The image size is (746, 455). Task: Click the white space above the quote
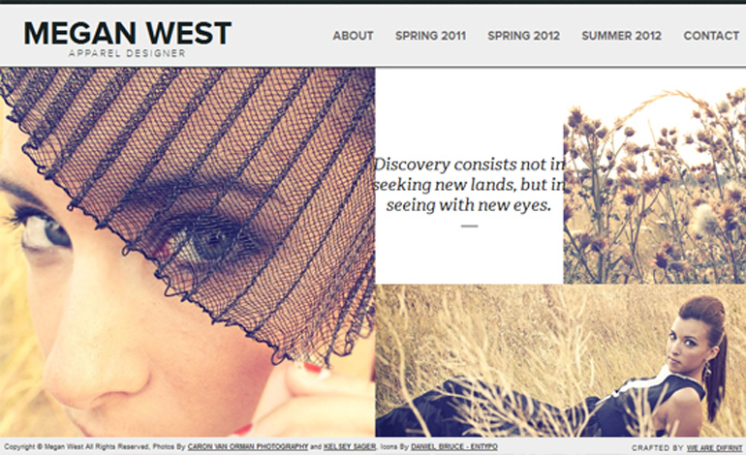point(469,111)
